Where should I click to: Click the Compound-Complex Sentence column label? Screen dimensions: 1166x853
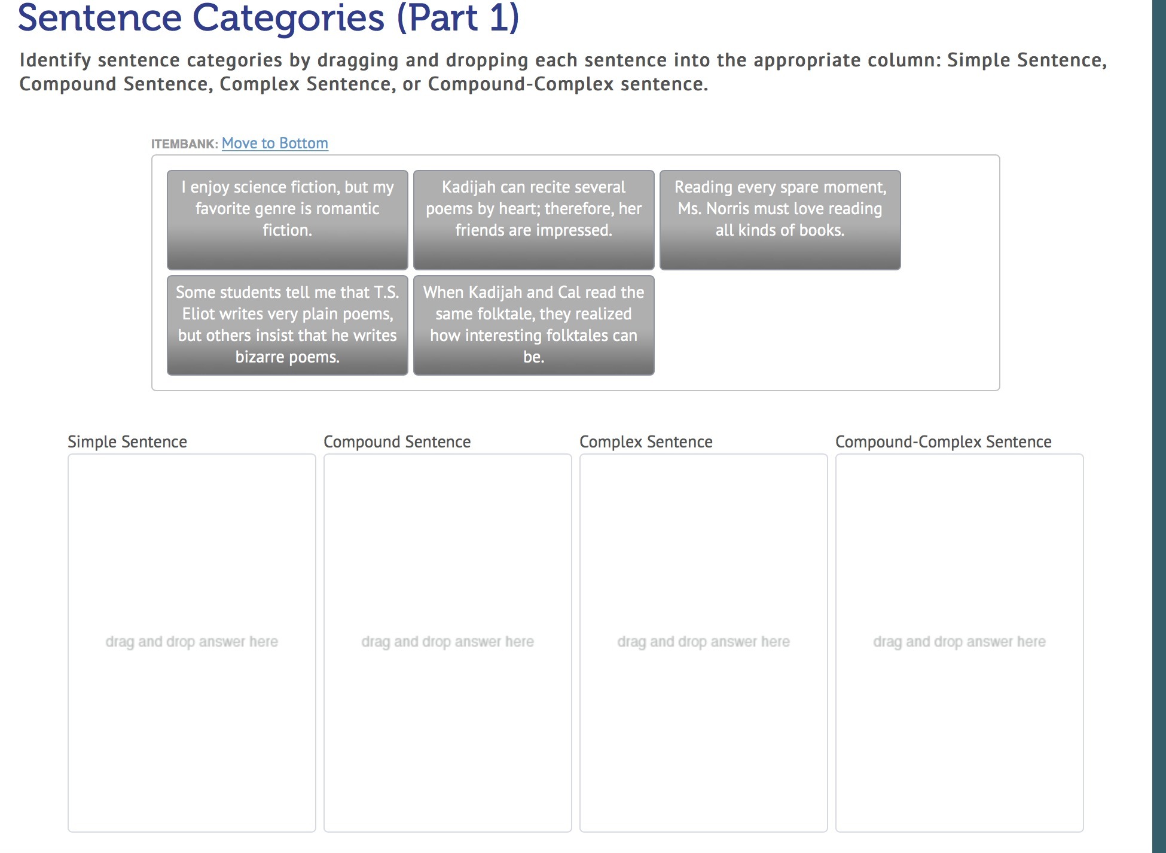[x=943, y=442]
